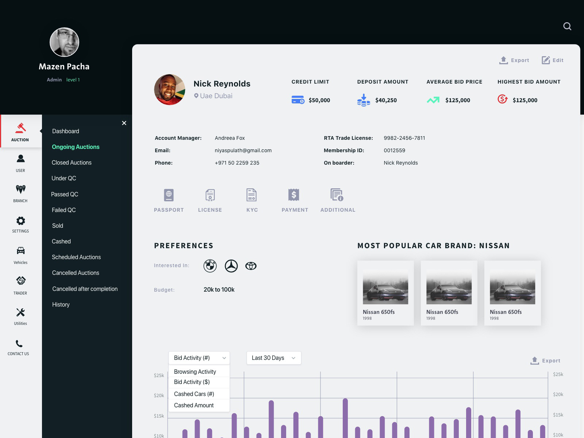This screenshot has height=438, width=584.
Task: Open the first Nissan 650fs thumbnail
Action: click(x=385, y=287)
